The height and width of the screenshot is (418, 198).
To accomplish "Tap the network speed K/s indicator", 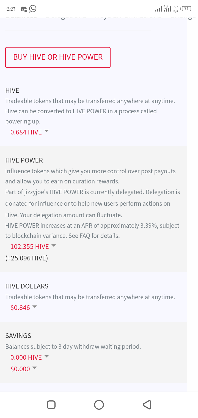I will tap(176, 9).
